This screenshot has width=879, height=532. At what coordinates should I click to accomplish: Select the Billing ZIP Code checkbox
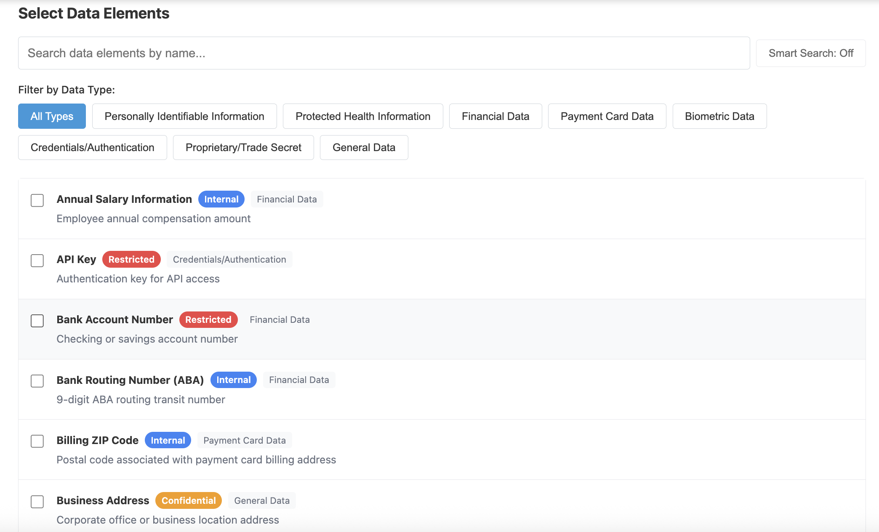(37, 441)
